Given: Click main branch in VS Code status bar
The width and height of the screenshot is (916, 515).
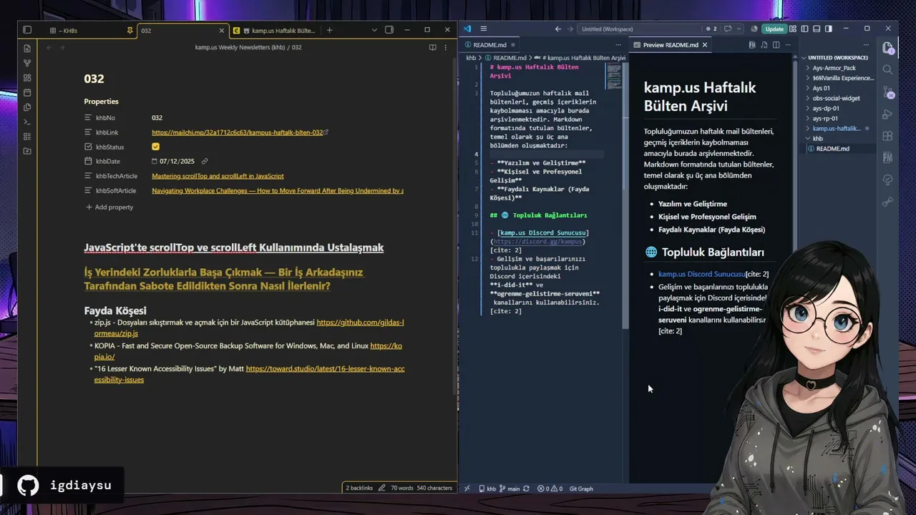Looking at the screenshot, I should point(510,489).
